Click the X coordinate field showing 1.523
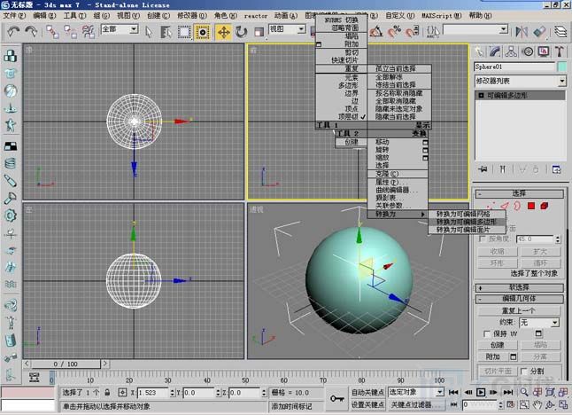Image resolution: width=572 pixels, height=415 pixels. pos(152,393)
